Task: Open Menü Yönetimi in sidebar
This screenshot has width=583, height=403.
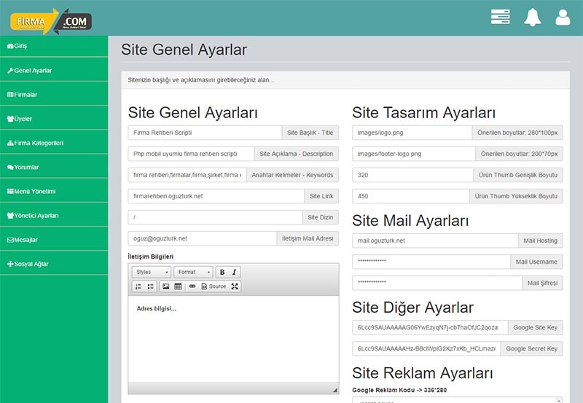Action: coord(54,191)
